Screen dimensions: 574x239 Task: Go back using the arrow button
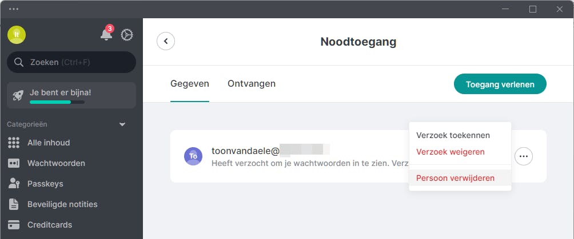pos(166,41)
